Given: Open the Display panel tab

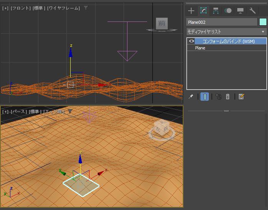Looking at the screenshot, I should point(240,11).
